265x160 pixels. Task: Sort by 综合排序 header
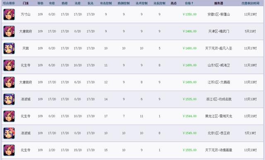coord(9,3)
